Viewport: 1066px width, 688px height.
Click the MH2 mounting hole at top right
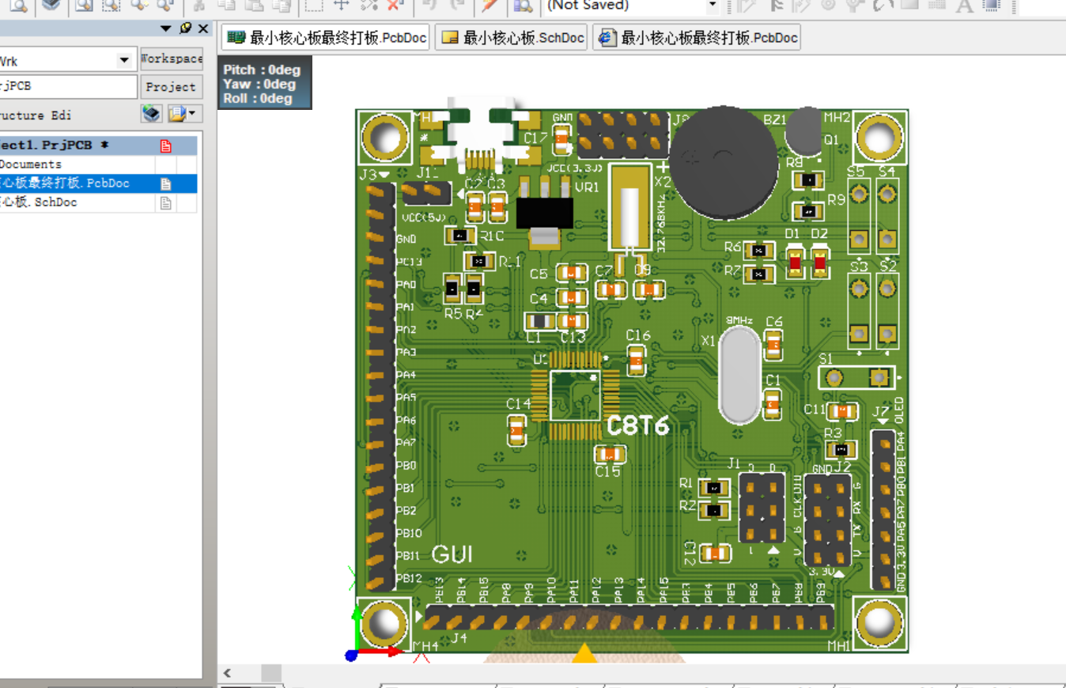pos(879,138)
